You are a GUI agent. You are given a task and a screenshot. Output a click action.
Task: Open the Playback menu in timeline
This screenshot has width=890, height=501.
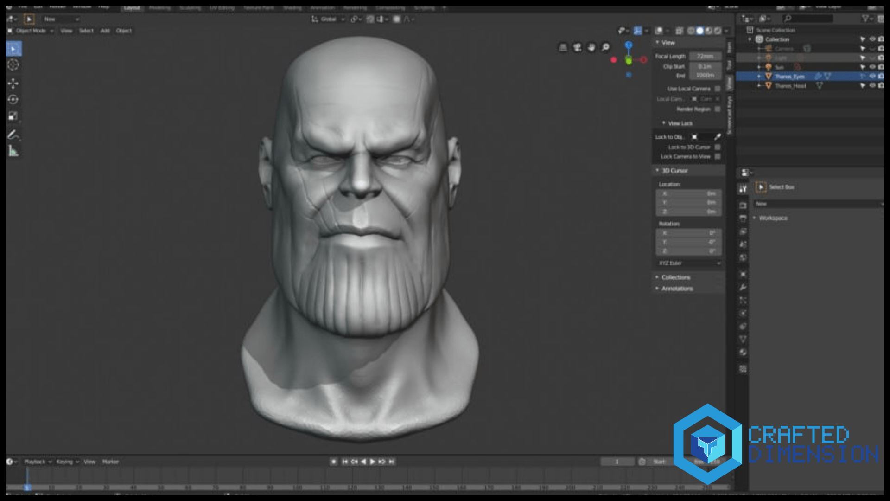tap(38, 462)
